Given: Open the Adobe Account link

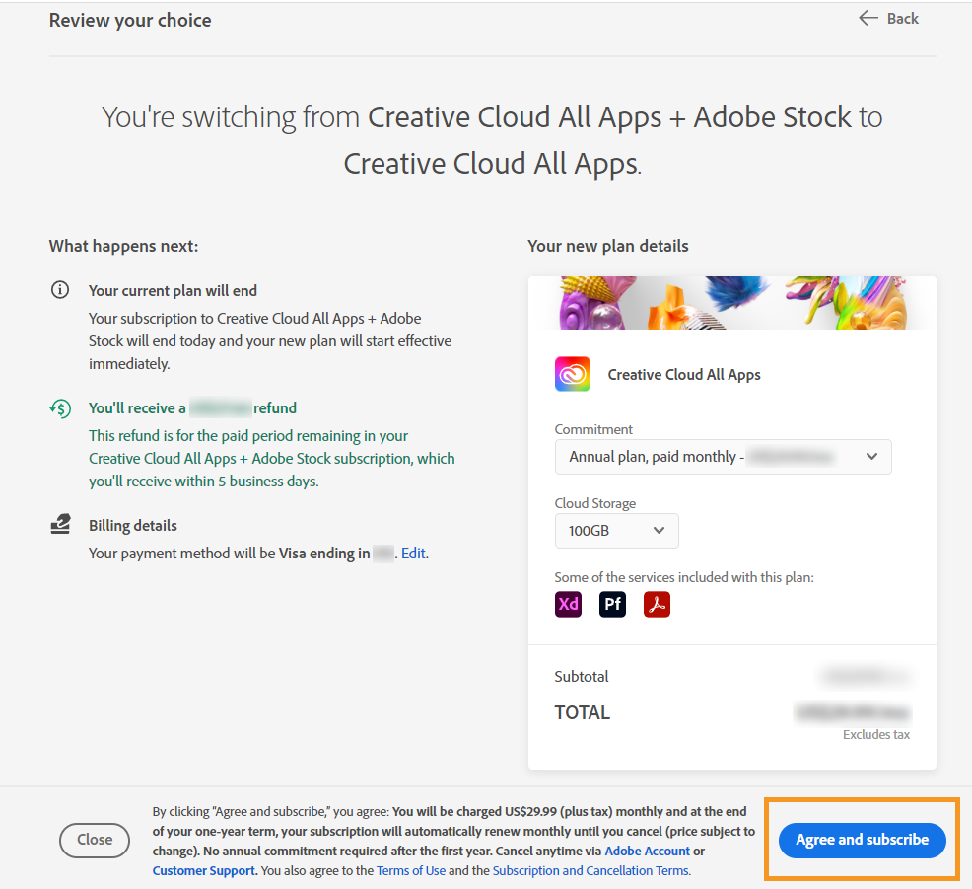Looking at the screenshot, I should coord(647,851).
